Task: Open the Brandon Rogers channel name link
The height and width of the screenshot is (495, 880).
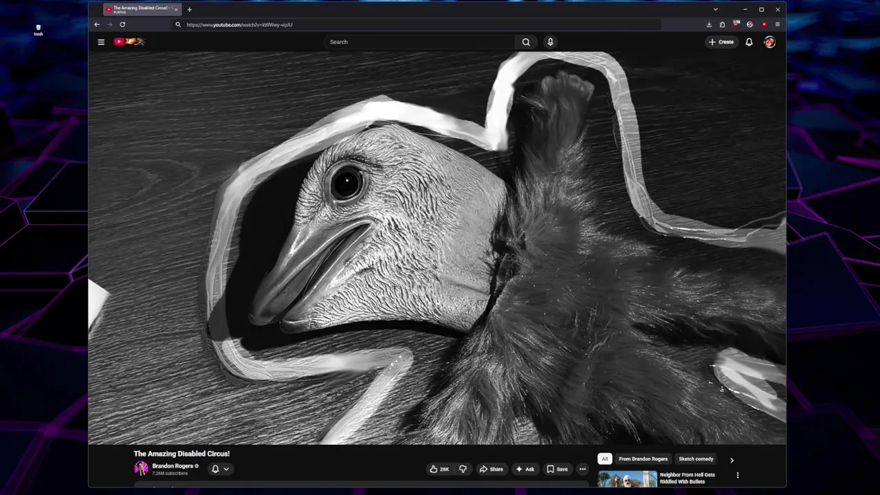Action: pyautogui.click(x=173, y=466)
